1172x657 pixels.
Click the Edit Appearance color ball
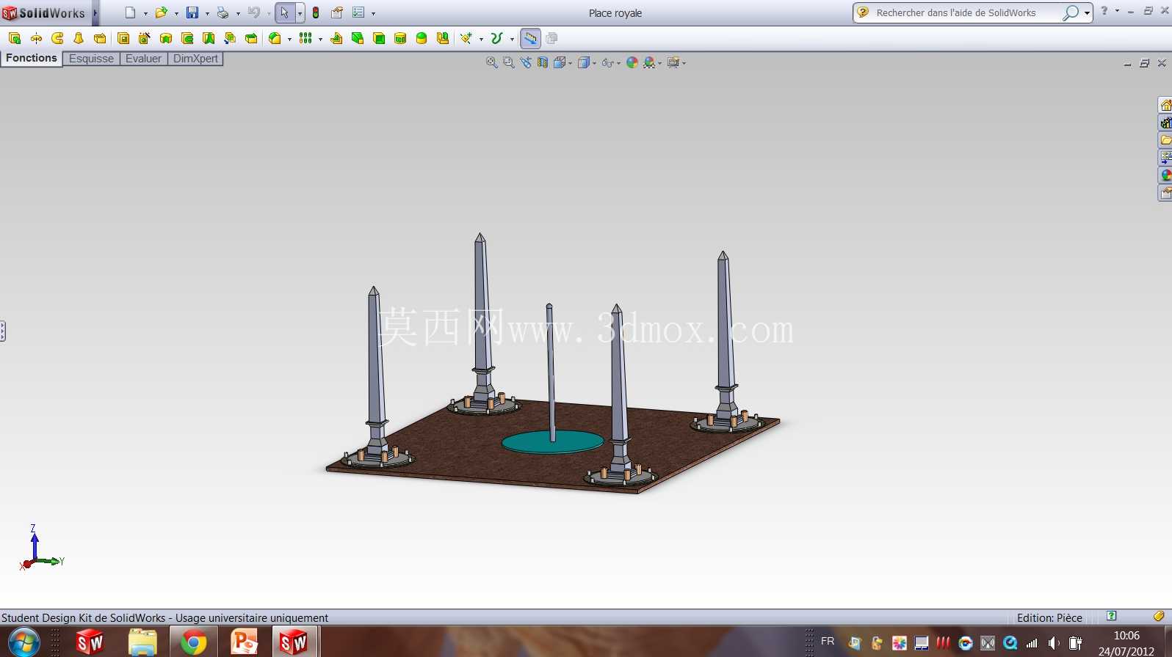point(632,63)
